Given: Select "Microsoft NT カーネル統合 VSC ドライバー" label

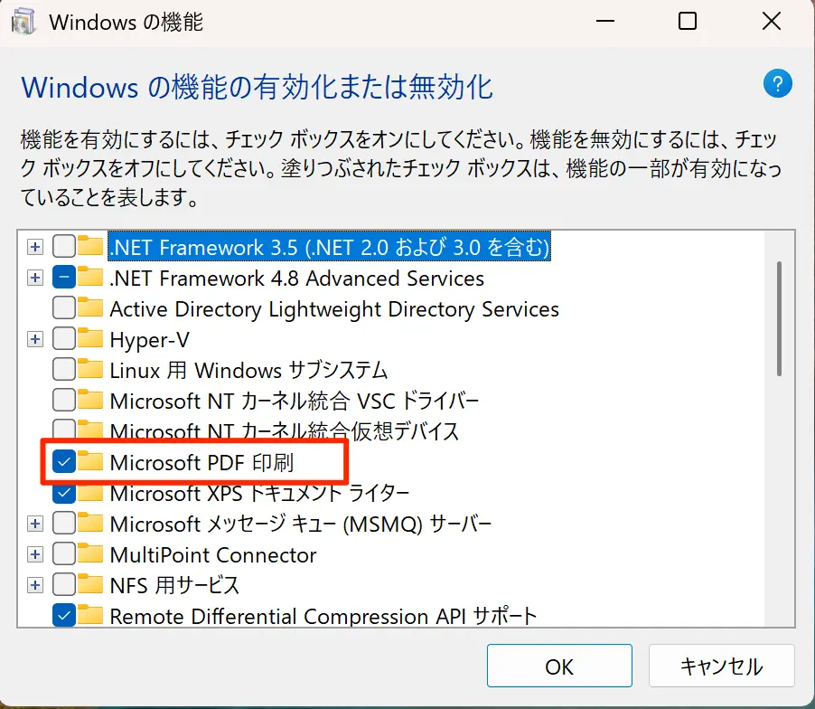Looking at the screenshot, I should click(295, 401).
